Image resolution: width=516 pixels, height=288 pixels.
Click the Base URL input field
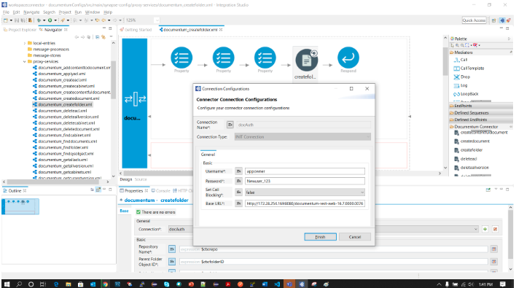coord(305,203)
